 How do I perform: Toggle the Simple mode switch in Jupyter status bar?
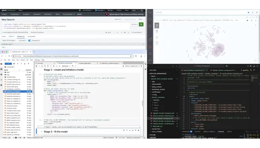click(x=9, y=137)
